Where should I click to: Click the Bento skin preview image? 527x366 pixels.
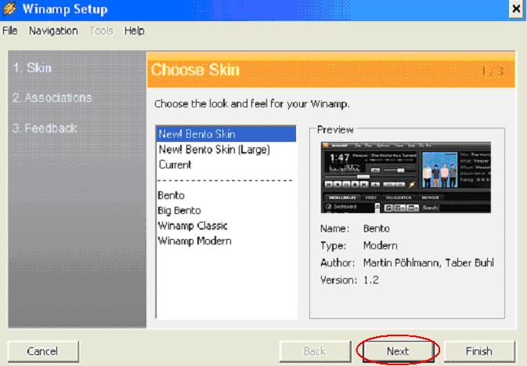tap(406, 177)
